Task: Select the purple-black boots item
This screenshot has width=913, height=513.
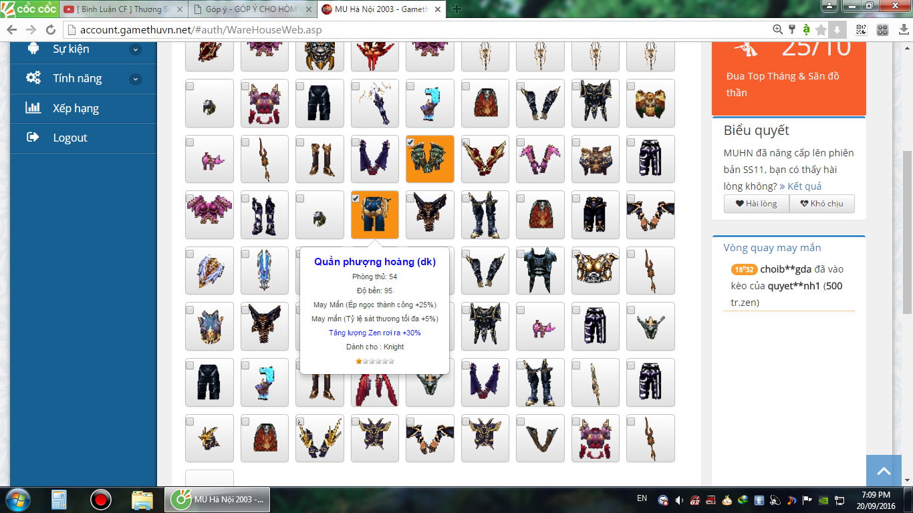Action: [264, 215]
